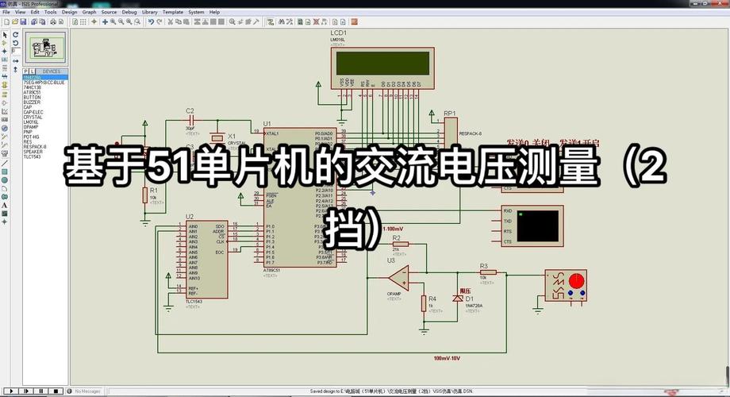This screenshot has width=730, height=397.
Task: Click the red X delete sheet icon
Action: 316,22
